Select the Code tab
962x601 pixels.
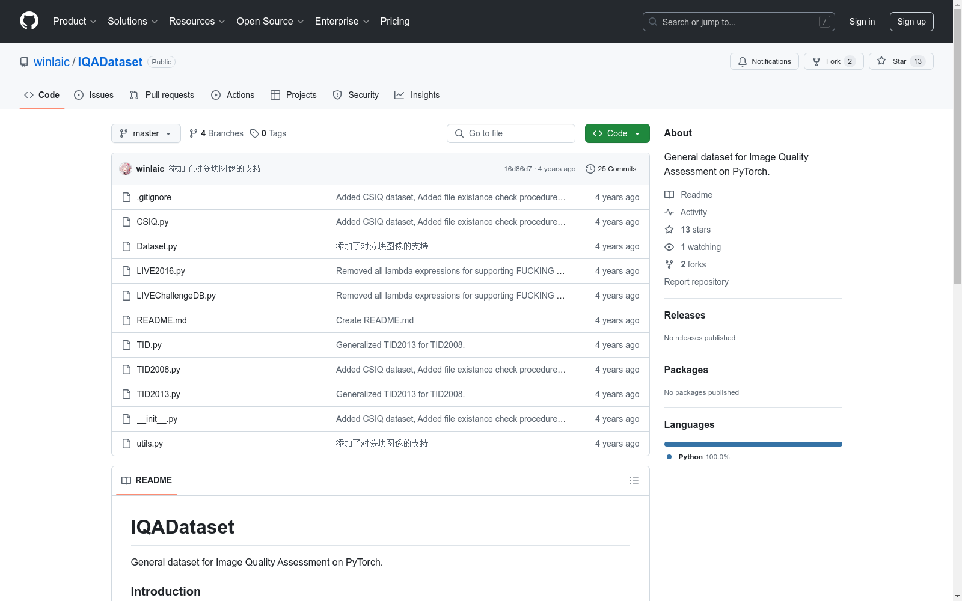pos(41,95)
